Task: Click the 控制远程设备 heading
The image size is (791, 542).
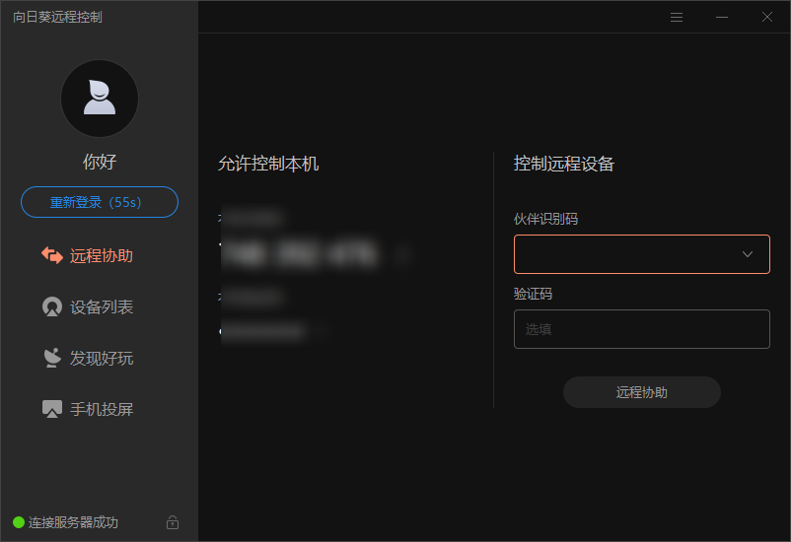Action: 564,164
